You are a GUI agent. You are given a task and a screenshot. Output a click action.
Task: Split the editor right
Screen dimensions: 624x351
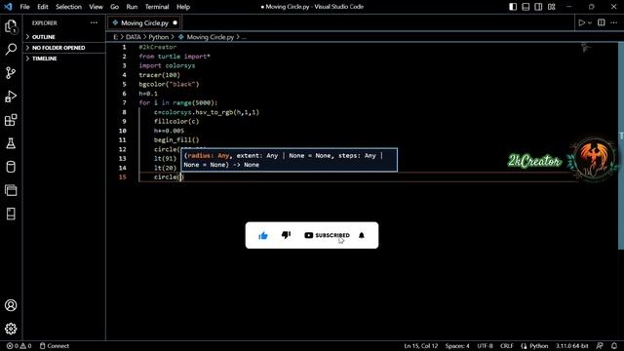[x=602, y=22]
